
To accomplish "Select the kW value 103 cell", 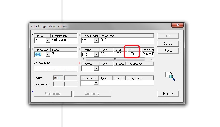I will point(131,54).
